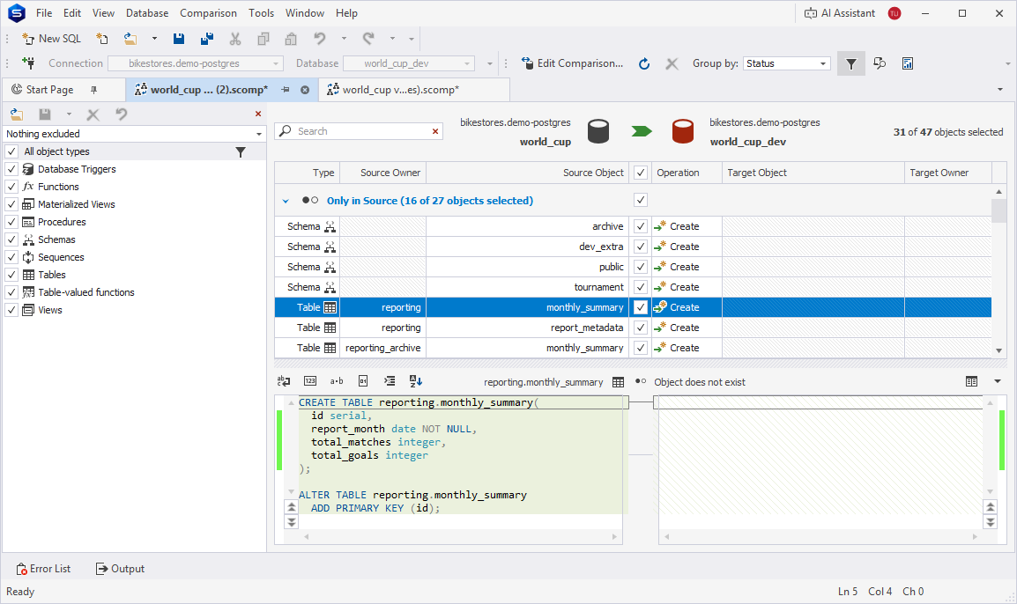Click the Open file folder icon
The height and width of the screenshot is (604, 1017).
[x=130, y=39]
